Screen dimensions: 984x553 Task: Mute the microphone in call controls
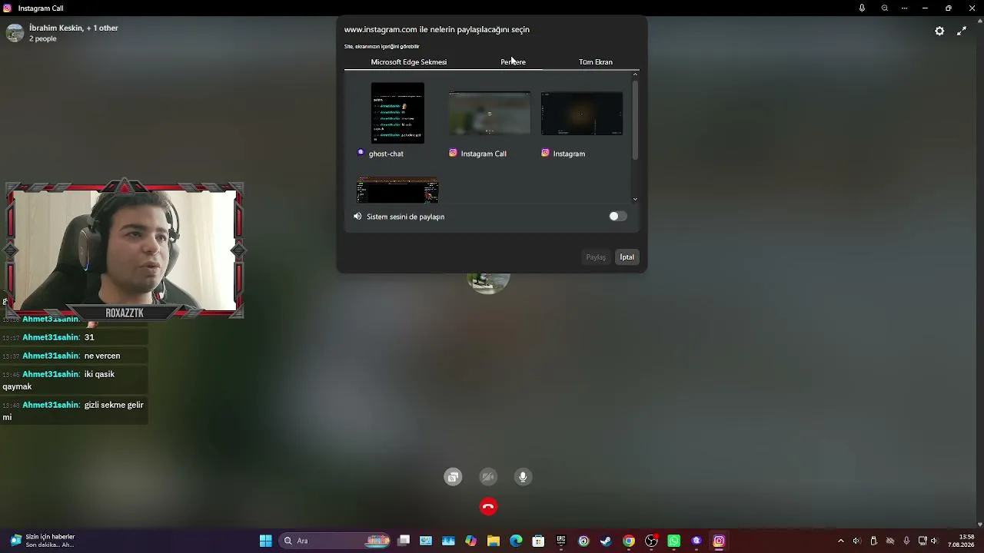[523, 477]
